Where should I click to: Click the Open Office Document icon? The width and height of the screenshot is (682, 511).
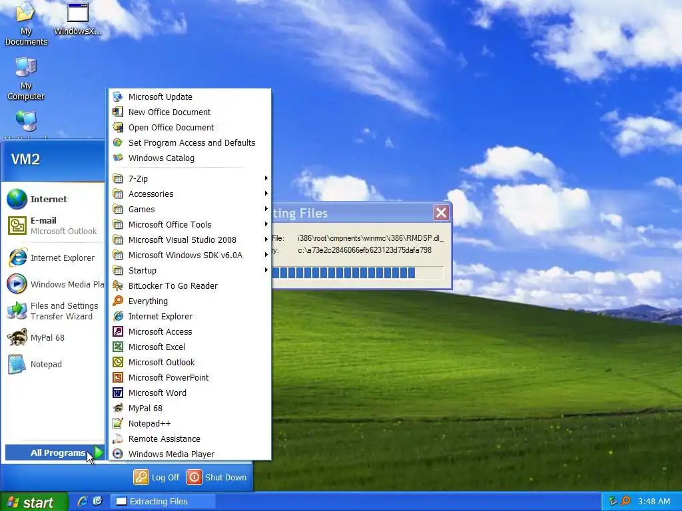point(118,127)
